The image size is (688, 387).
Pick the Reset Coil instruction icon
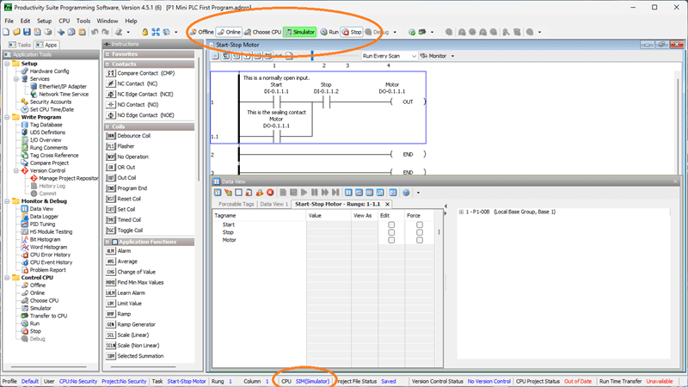[111, 199]
